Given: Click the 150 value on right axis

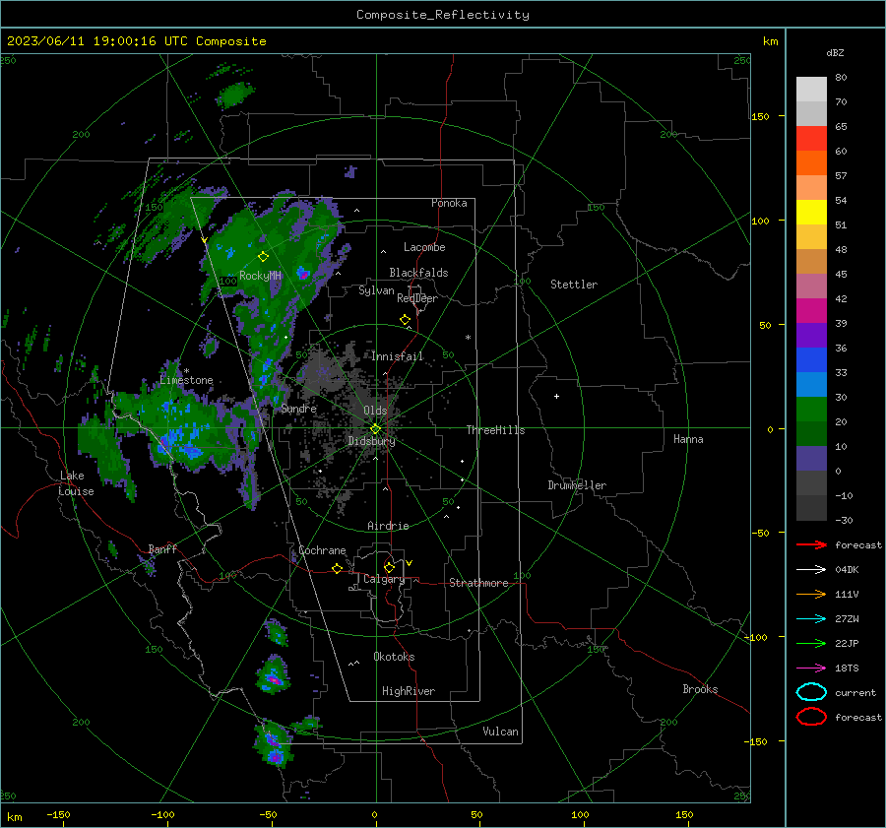Looking at the screenshot, I should click(760, 116).
